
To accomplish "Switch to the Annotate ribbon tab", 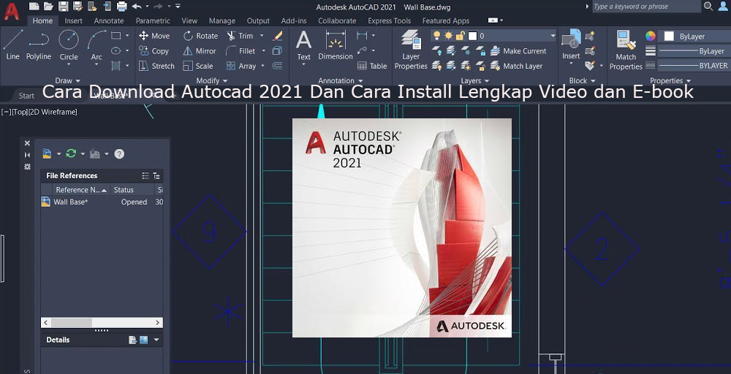I will coord(109,20).
